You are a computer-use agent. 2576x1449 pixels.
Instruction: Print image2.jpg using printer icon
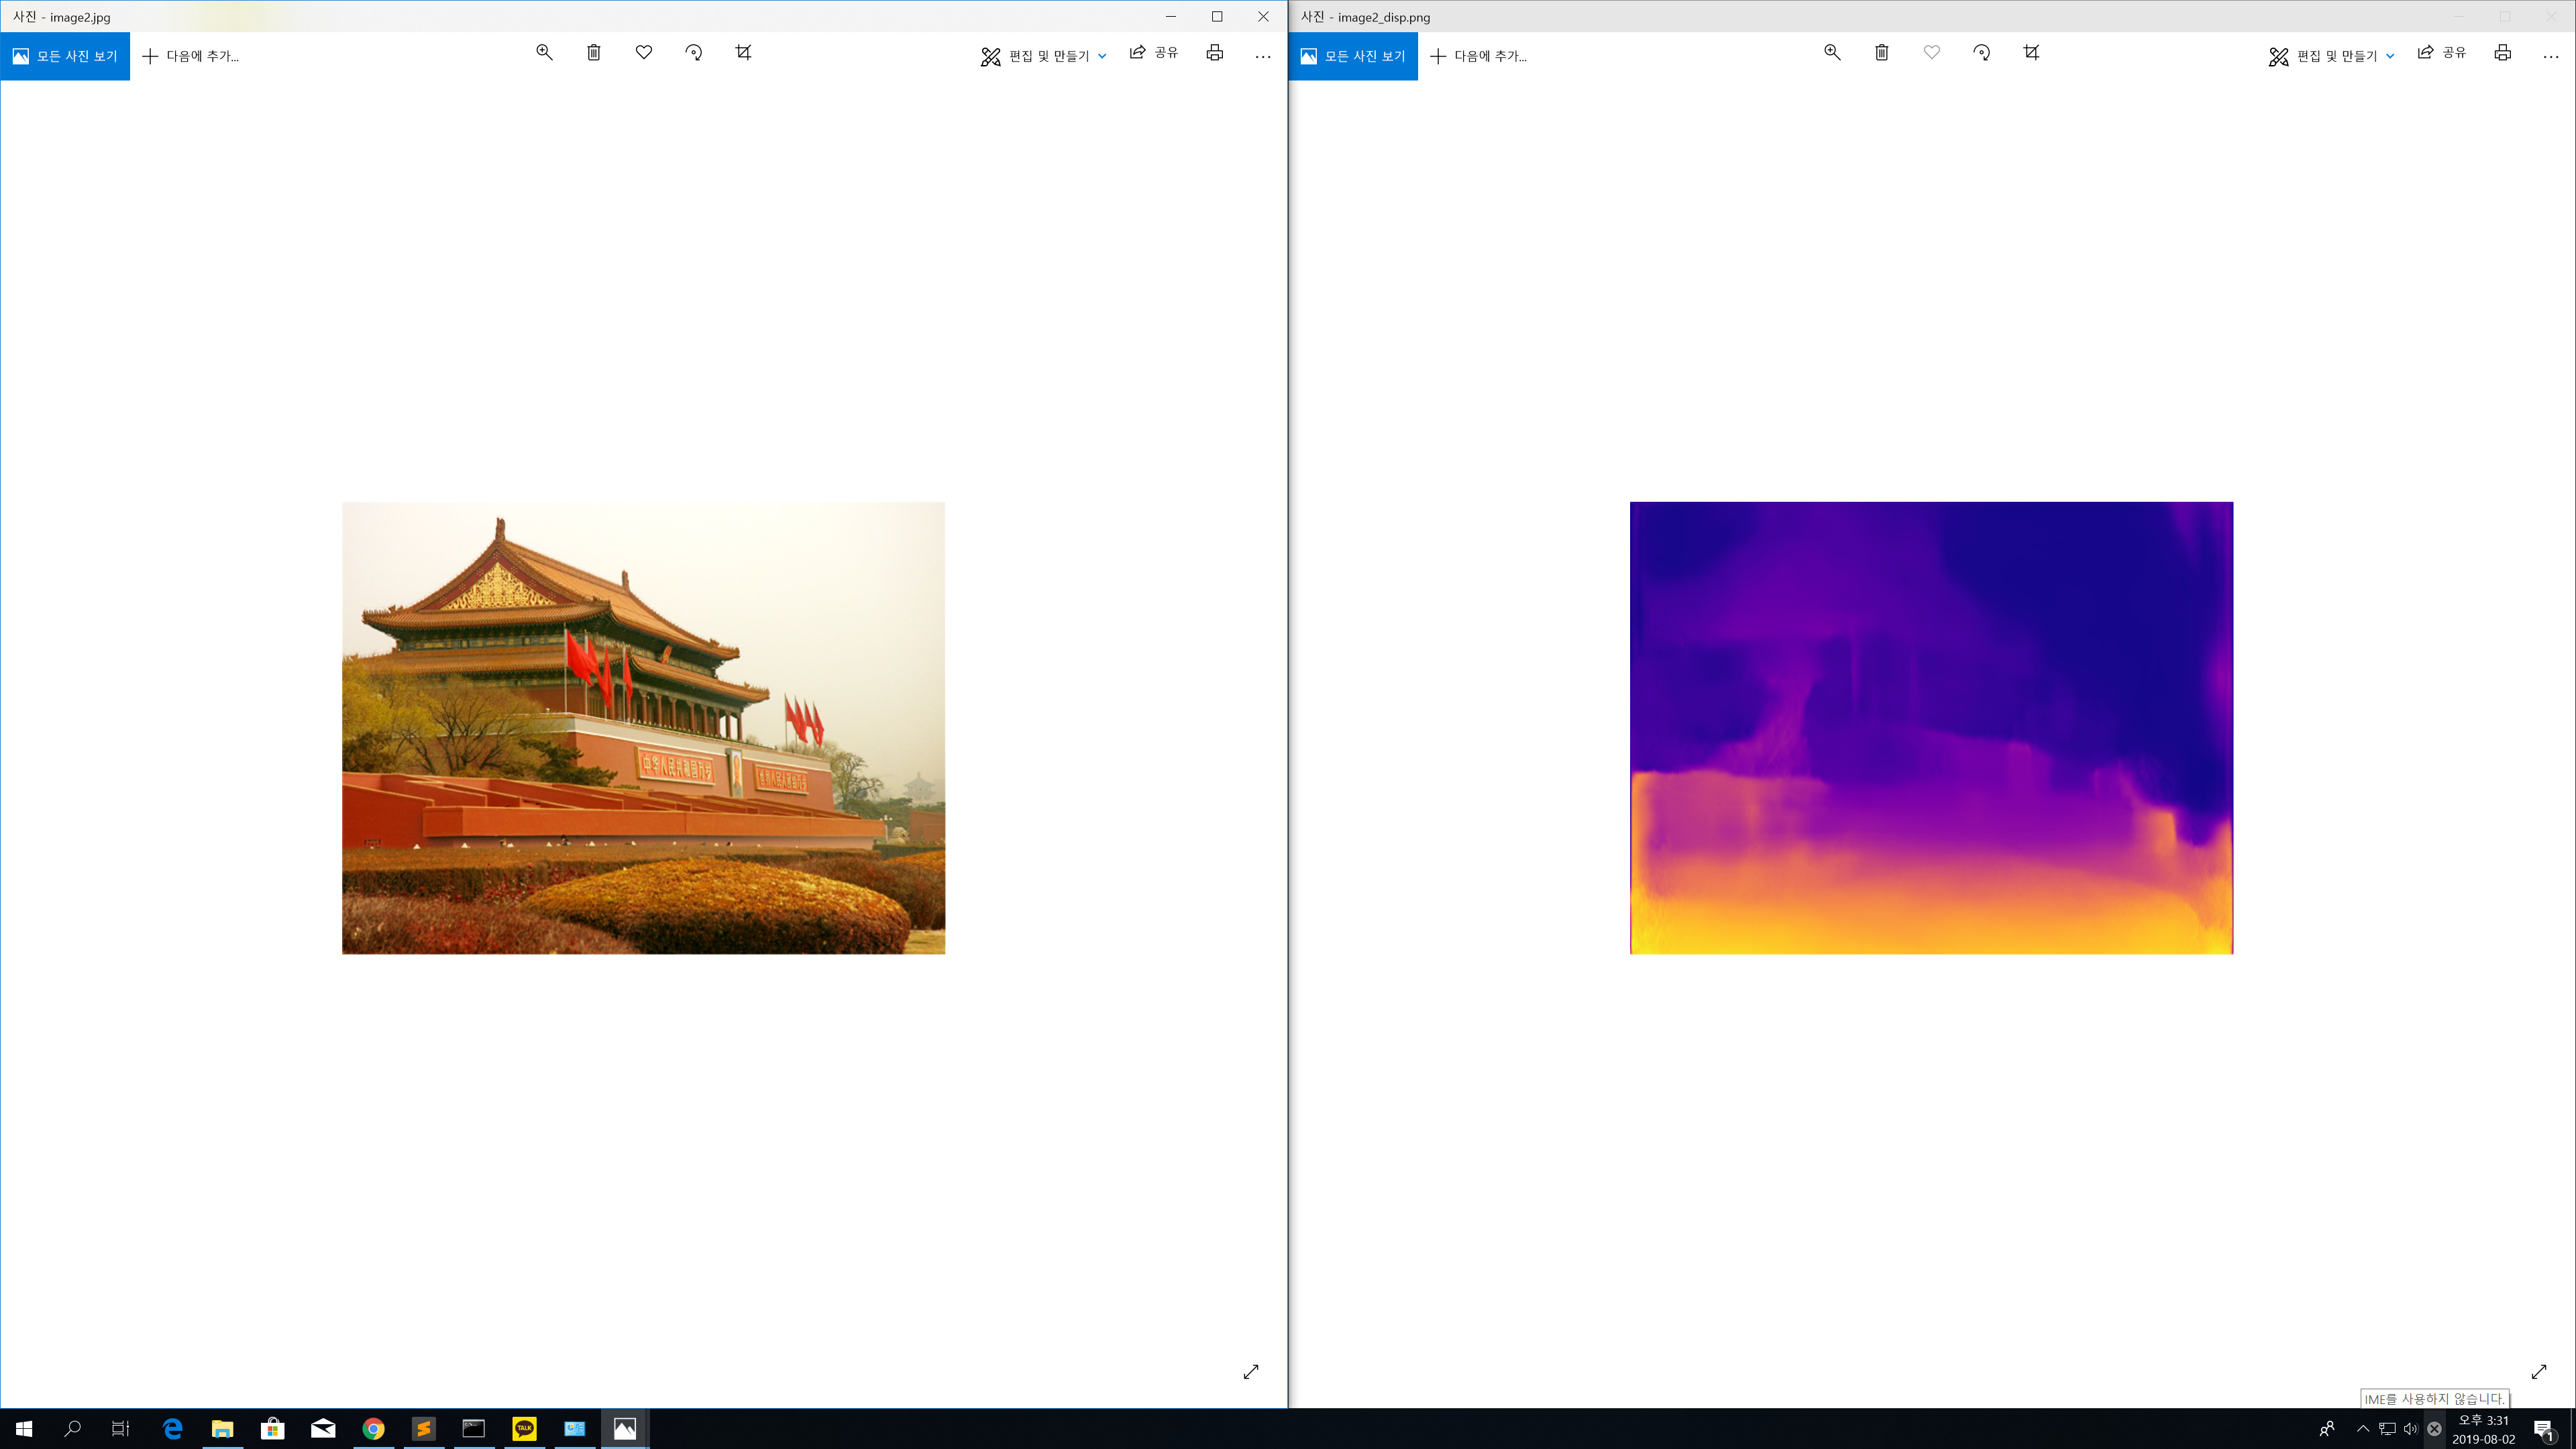1214,54
